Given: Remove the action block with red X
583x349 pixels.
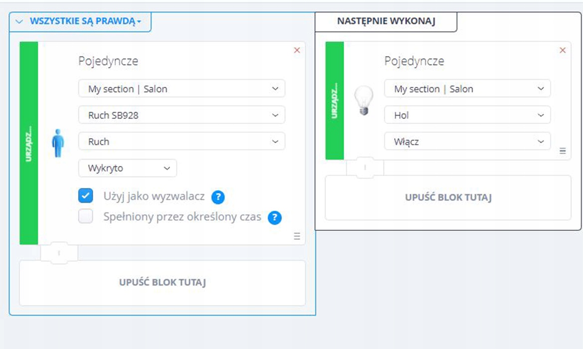Looking at the screenshot, I should (x=563, y=50).
